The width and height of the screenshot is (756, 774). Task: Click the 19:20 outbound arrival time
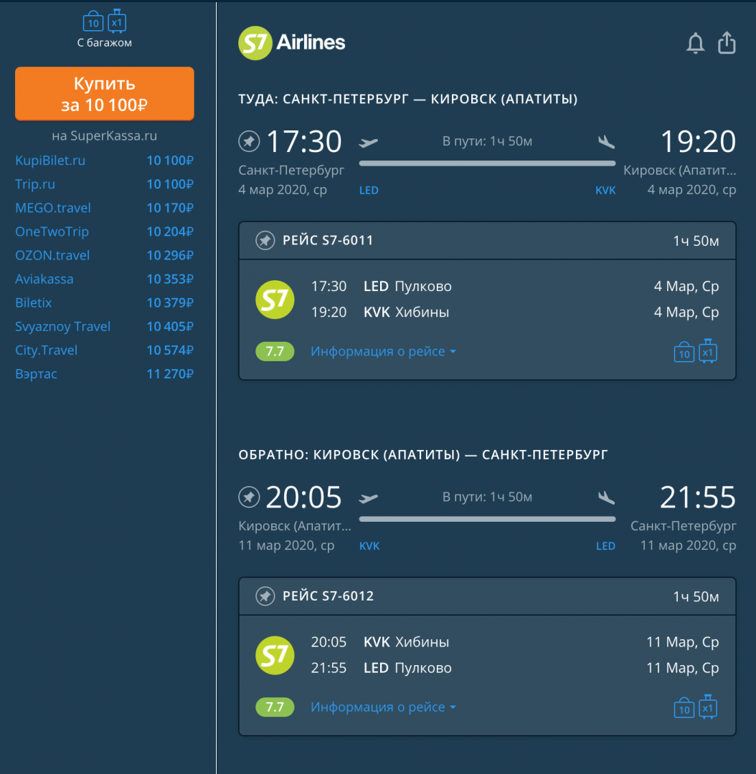(x=698, y=141)
